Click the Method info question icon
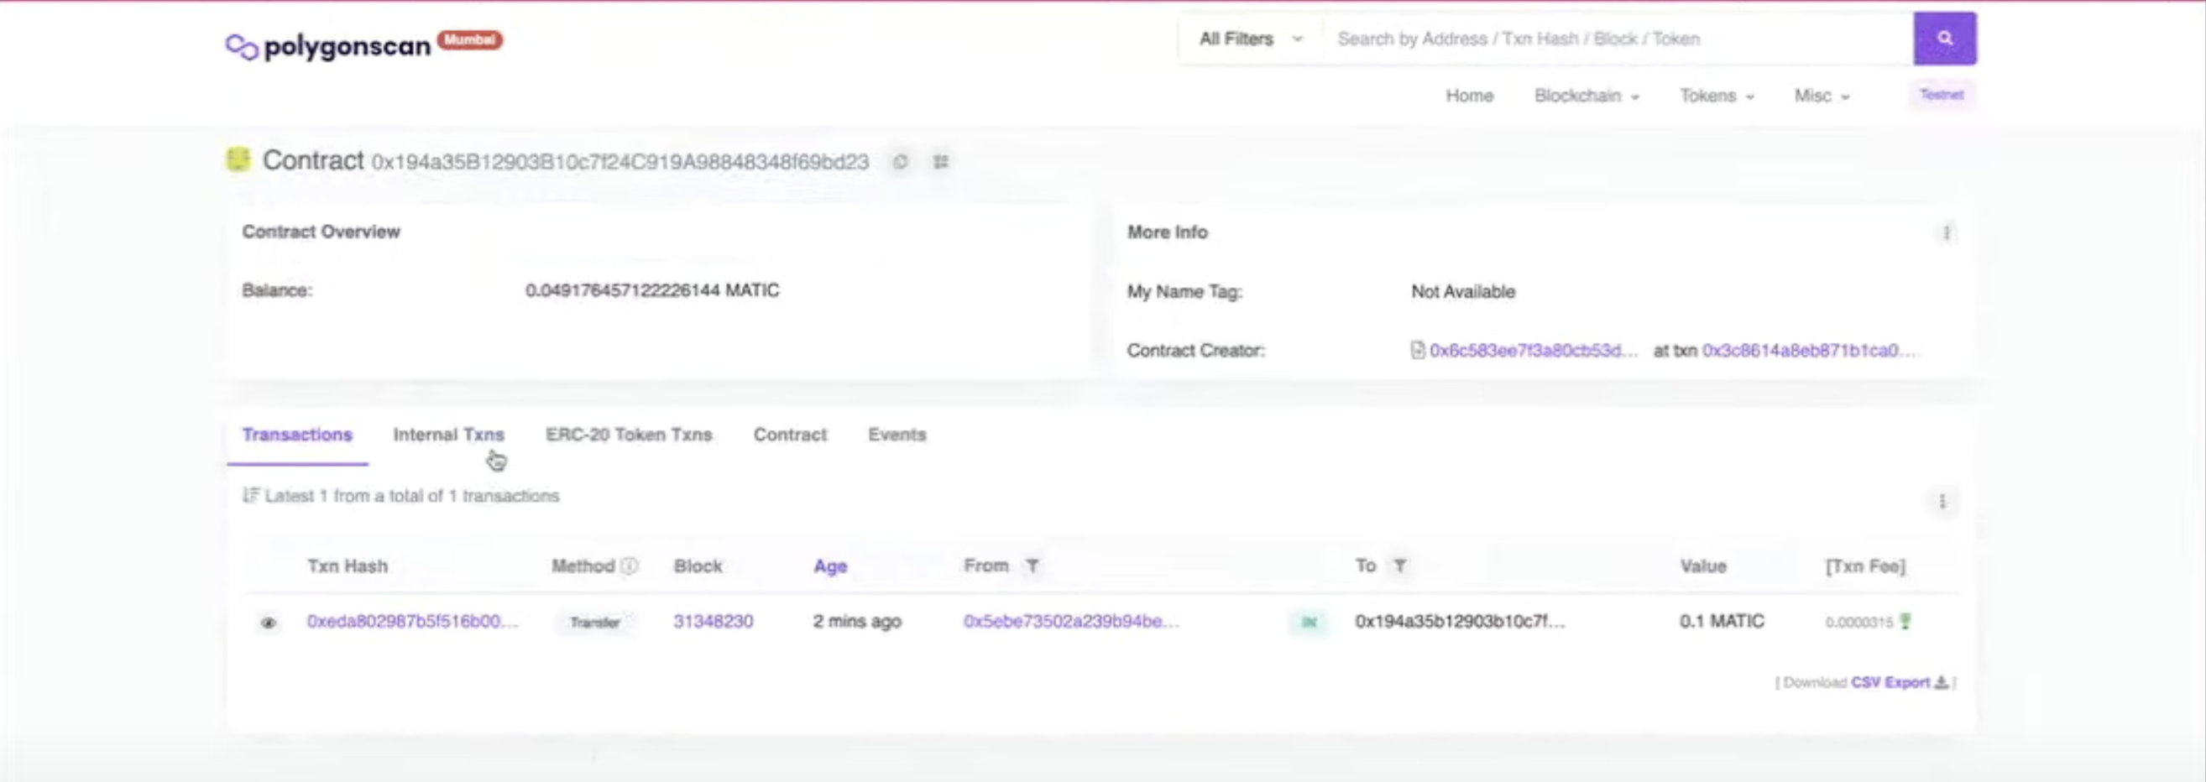The height and width of the screenshot is (782, 2206). pos(630,566)
